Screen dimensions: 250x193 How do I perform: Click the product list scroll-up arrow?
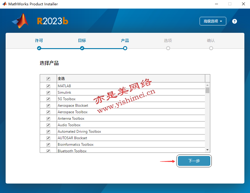click(x=207, y=85)
